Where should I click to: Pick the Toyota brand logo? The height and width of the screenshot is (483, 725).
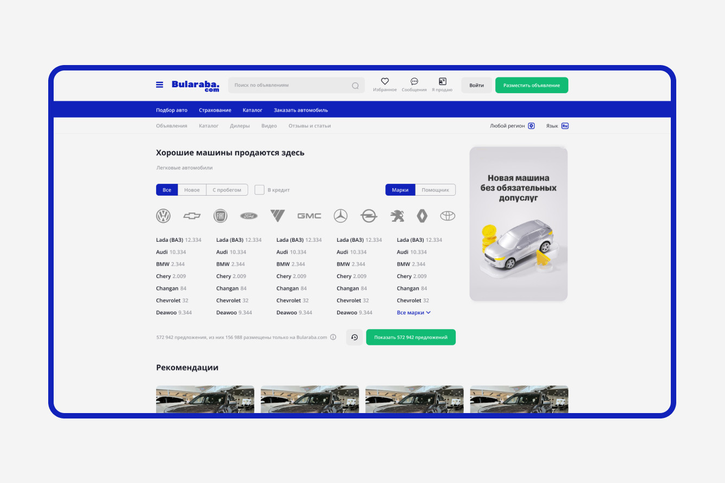pos(448,216)
